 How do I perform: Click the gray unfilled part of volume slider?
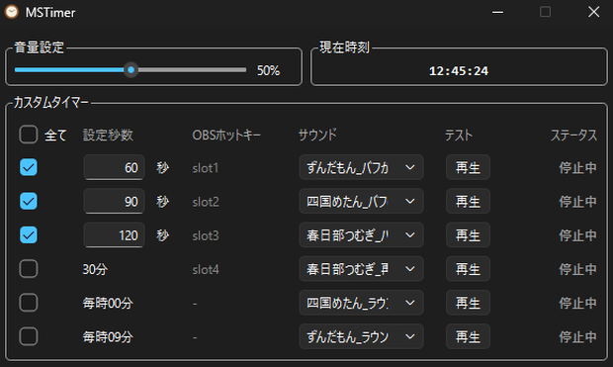(192, 70)
